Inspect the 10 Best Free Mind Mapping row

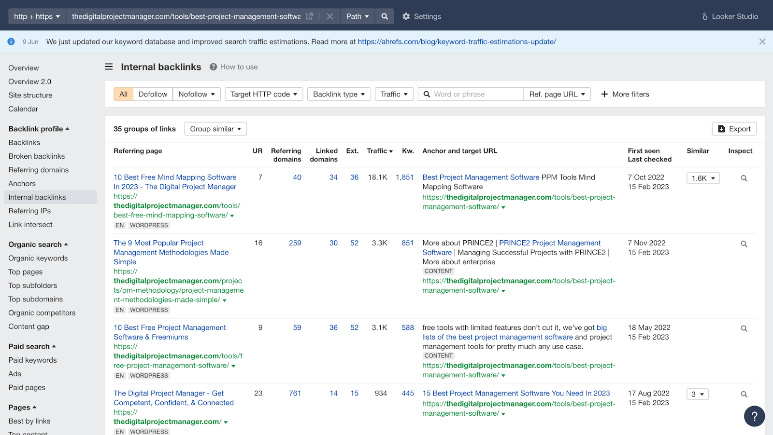click(744, 178)
